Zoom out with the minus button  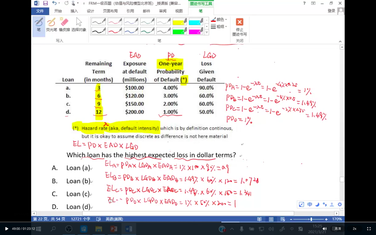(x=291, y=219)
